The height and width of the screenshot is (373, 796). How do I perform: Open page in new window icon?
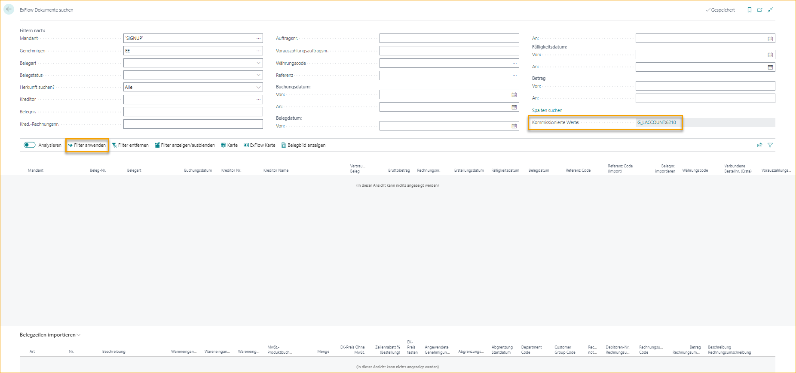pyautogui.click(x=759, y=10)
